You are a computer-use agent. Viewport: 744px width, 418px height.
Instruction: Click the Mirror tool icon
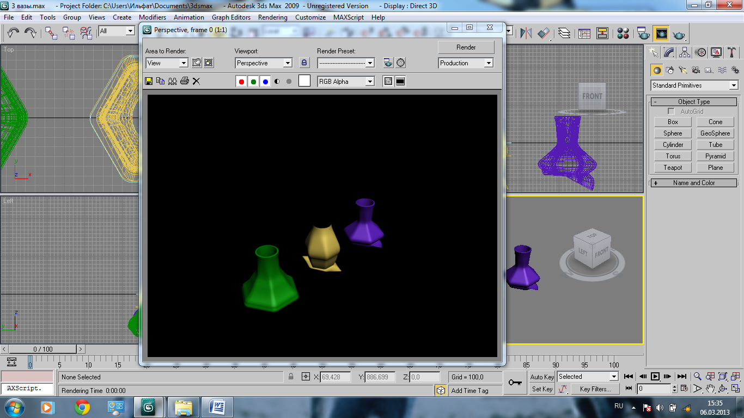526,33
